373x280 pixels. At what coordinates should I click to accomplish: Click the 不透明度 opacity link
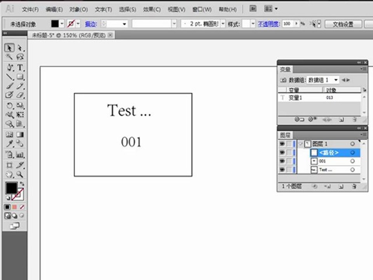[268, 24]
